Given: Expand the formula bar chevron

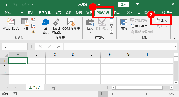Looking at the screenshot, I should pyautogui.click(x=175, y=46).
